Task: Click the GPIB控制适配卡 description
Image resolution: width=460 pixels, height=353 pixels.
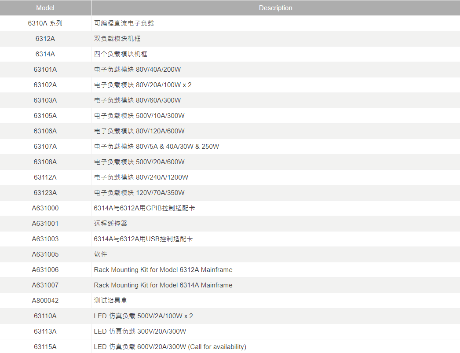Action: (144, 208)
